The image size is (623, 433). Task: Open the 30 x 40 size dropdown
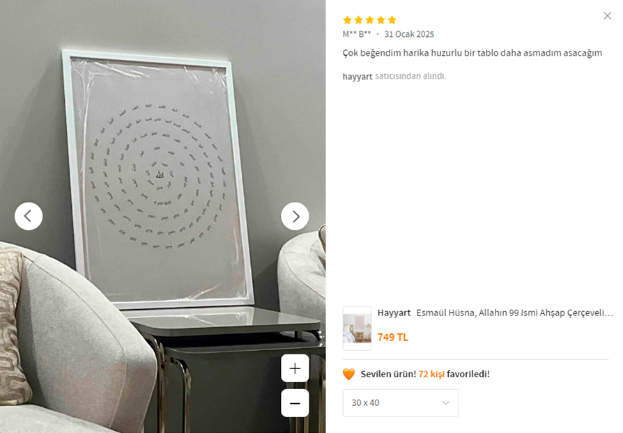[401, 403]
